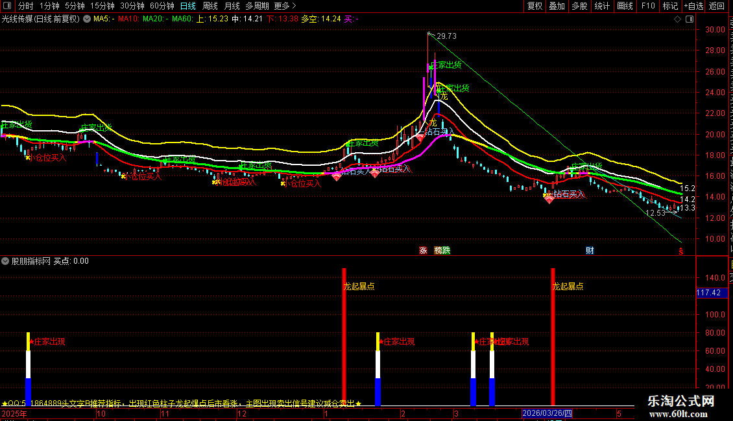This screenshot has width=733, height=421.
Task: Click the 叠加 overlay button
Action: 557,6
